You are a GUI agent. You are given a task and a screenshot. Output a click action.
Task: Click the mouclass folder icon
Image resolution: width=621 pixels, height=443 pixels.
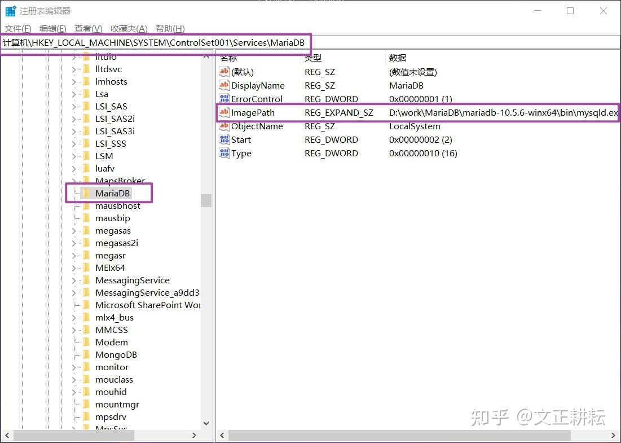[x=86, y=379]
